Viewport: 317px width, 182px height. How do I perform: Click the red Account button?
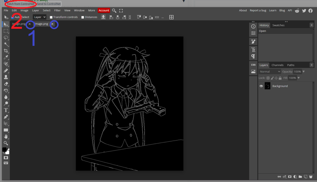(x=104, y=11)
